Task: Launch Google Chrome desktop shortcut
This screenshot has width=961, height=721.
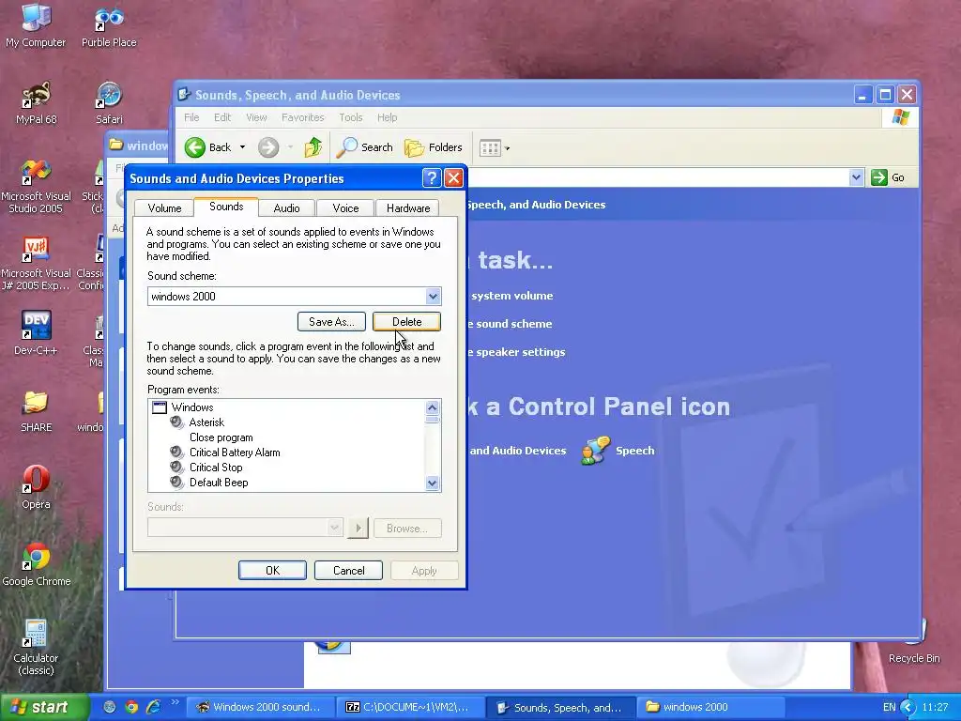Action: pyautogui.click(x=37, y=564)
